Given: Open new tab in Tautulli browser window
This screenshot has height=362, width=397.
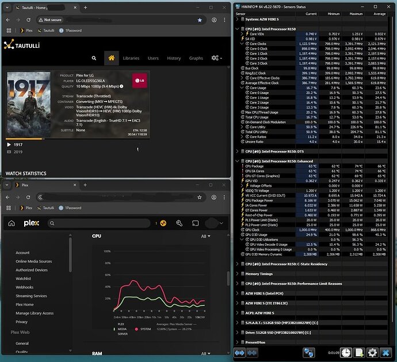Looking at the screenshot, I should pos(85,7).
